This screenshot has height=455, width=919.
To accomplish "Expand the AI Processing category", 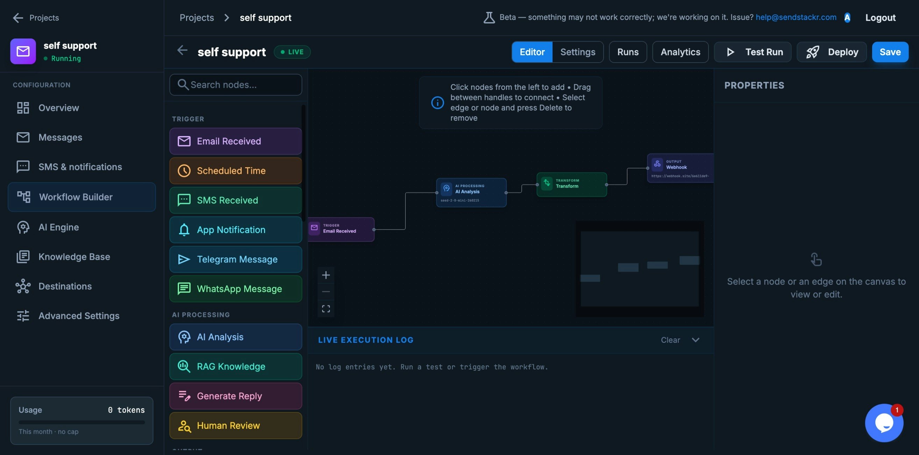I will click(201, 314).
